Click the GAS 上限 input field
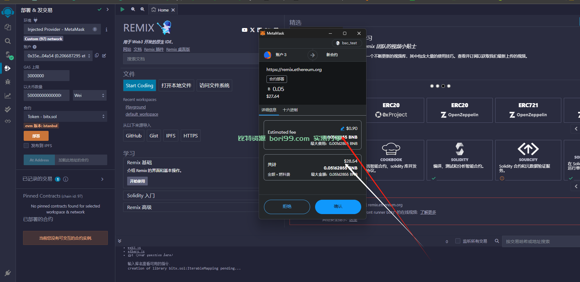The height and width of the screenshot is (282, 580). point(46,76)
